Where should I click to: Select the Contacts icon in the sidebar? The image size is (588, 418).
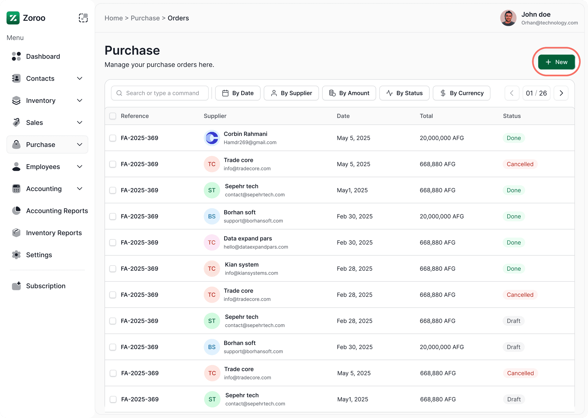tap(16, 78)
